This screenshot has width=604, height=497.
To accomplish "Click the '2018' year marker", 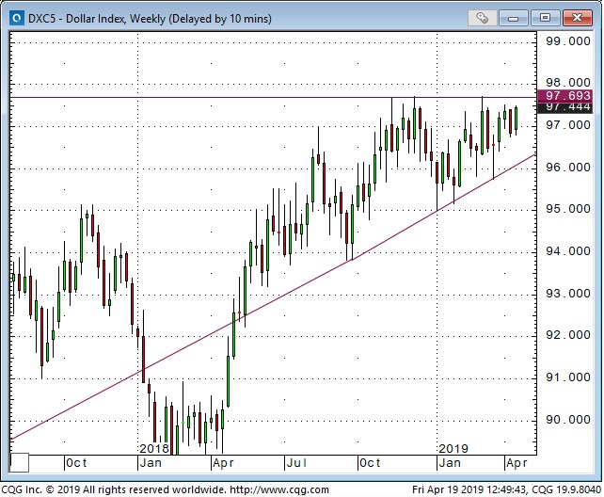I will pos(154,448).
